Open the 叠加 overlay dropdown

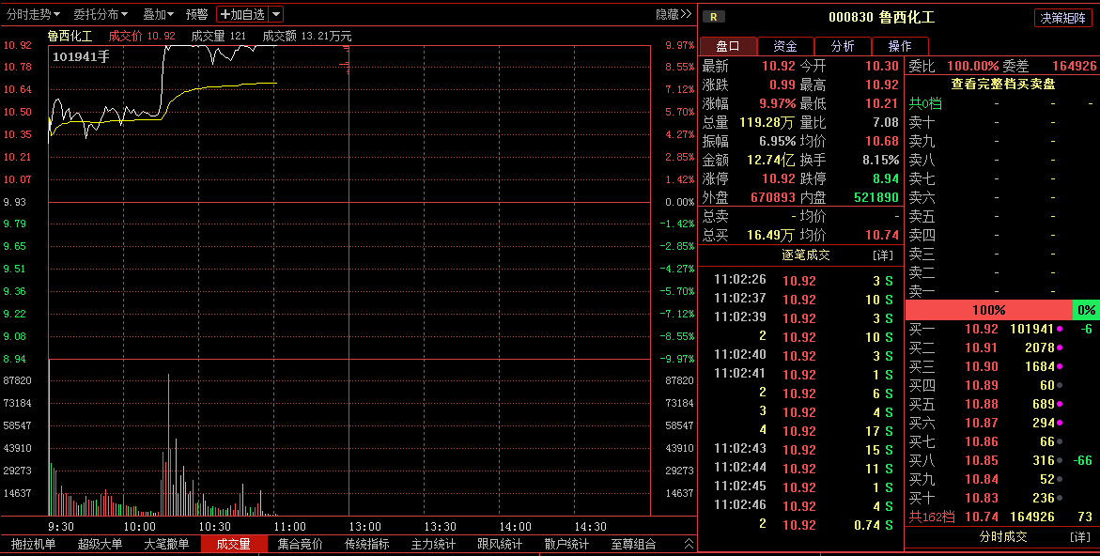point(158,14)
